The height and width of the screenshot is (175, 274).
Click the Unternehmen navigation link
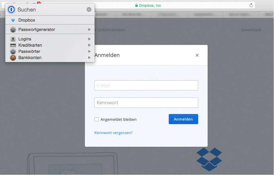coord(111,30)
